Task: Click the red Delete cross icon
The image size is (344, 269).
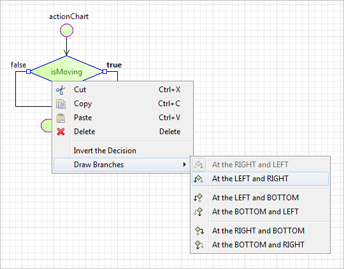Action: [x=61, y=132]
